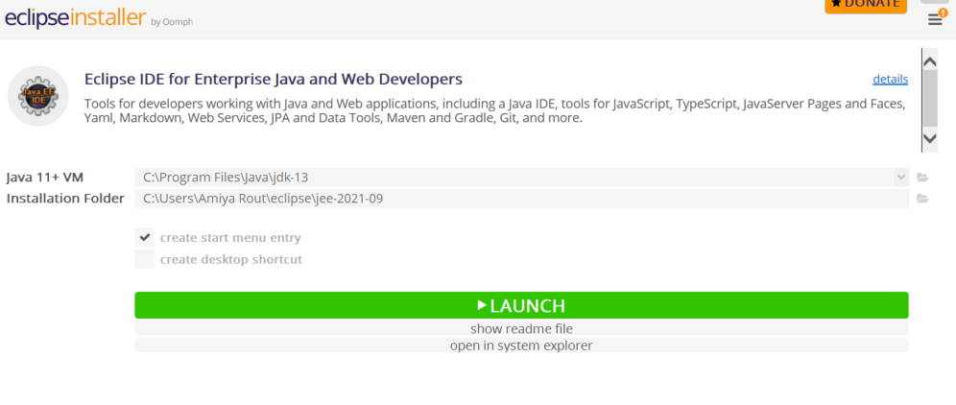Select show readme file
The image size is (956, 405).
pyautogui.click(x=521, y=329)
